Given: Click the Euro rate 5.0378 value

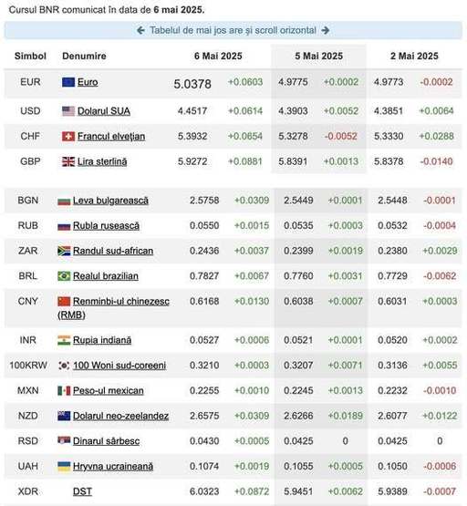Looking at the screenshot, I should pos(192,84).
